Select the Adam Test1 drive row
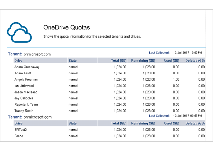This screenshot has height=151, width=213. coord(109,73)
